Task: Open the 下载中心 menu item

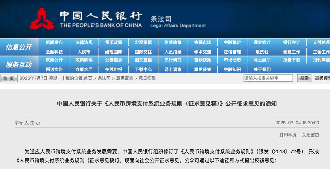Action: pos(143,70)
